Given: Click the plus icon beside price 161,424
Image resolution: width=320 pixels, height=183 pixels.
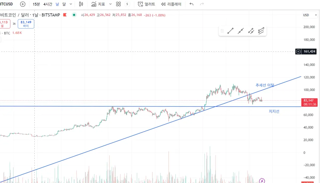Looking at the screenshot, I should coord(298,51).
